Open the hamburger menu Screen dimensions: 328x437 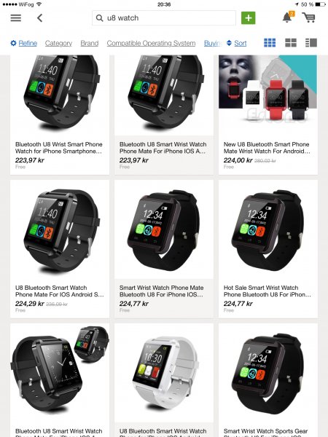click(x=16, y=18)
